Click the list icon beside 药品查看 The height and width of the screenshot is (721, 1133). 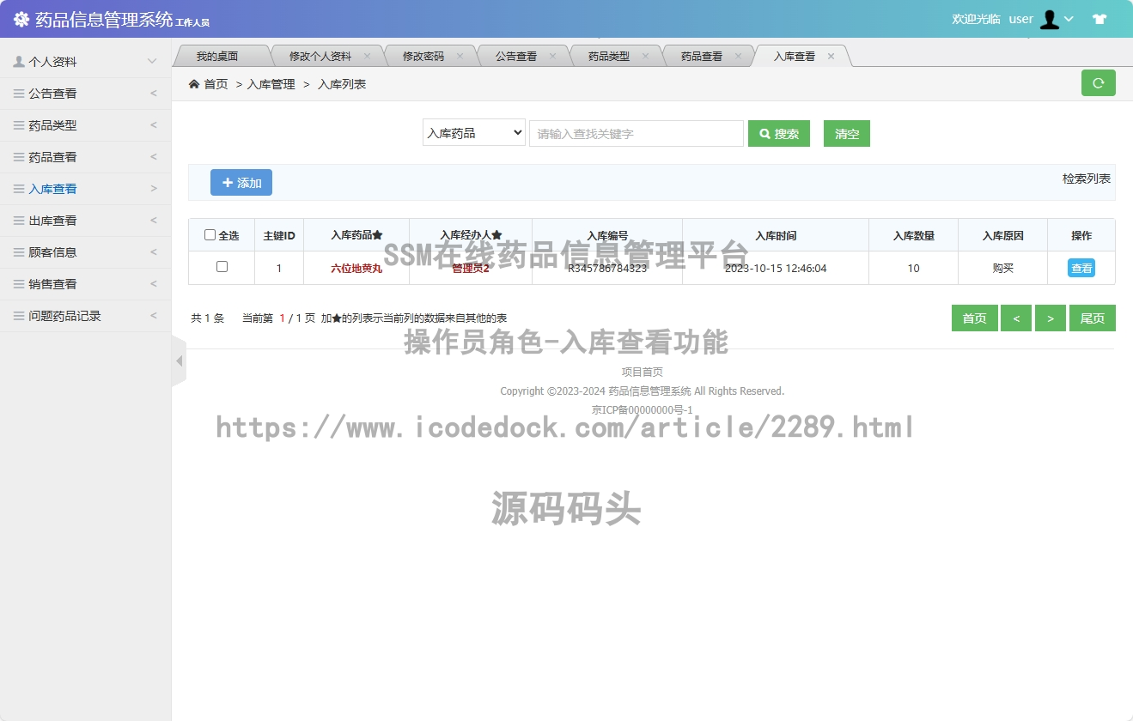pos(19,157)
